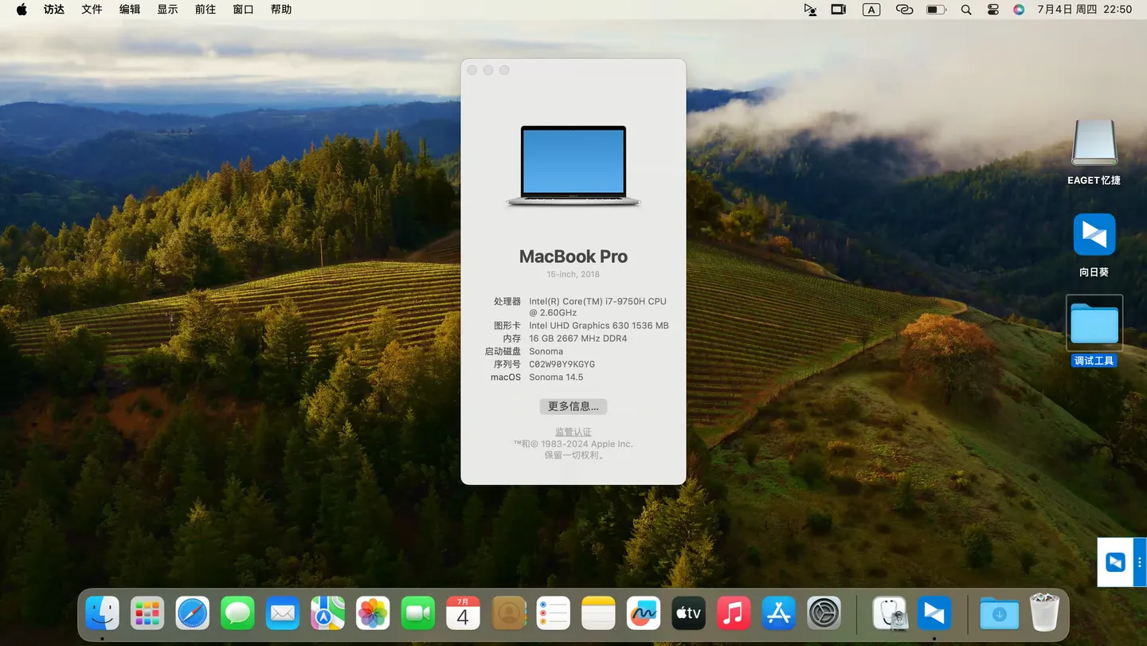Click the MacBook Pro image in dialog
Screen dimensions: 1147x646
(573, 166)
